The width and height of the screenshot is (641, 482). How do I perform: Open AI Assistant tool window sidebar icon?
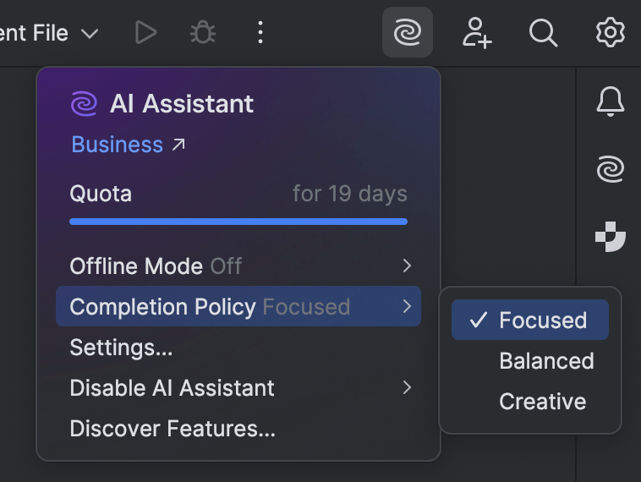(610, 169)
